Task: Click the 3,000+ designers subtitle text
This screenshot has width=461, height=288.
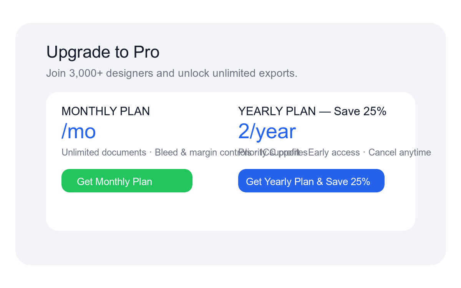Action: click(x=171, y=73)
